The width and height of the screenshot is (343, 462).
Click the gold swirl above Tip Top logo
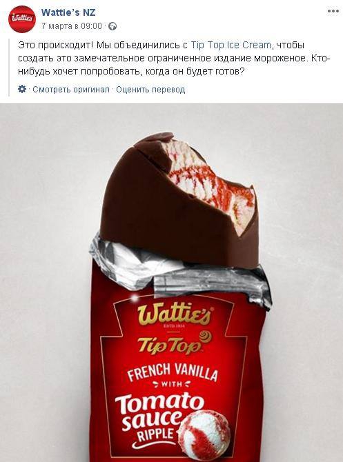205,337
